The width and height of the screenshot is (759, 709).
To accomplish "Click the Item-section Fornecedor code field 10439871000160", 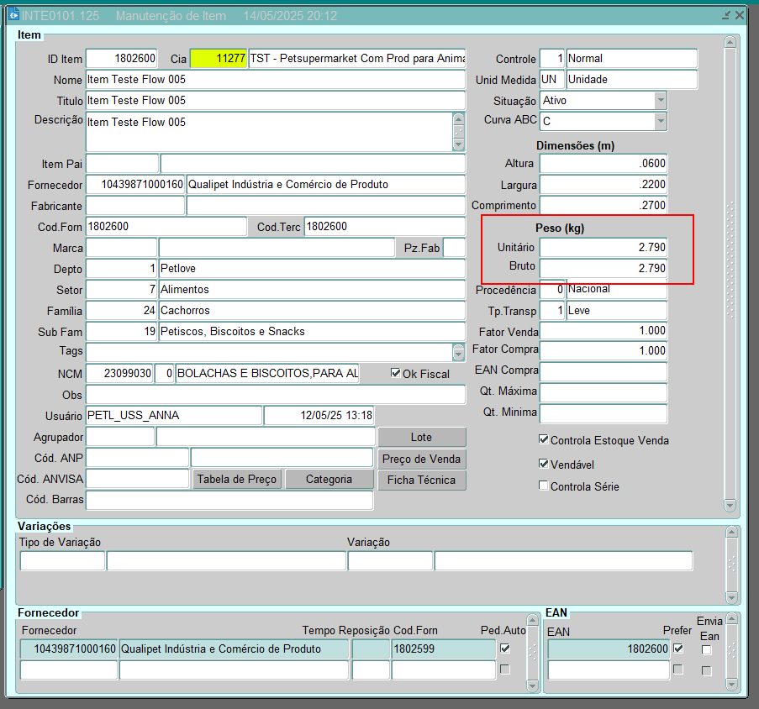I will (135, 185).
